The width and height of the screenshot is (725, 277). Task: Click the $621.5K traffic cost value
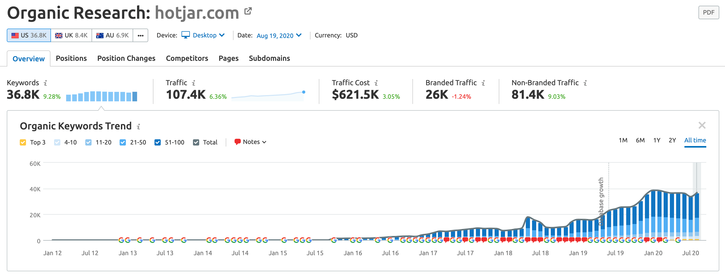[x=355, y=95]
